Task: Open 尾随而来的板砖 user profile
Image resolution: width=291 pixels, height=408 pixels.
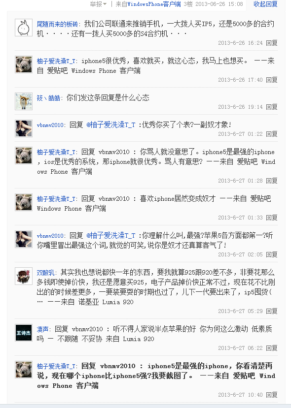Action: click(57, 24)
